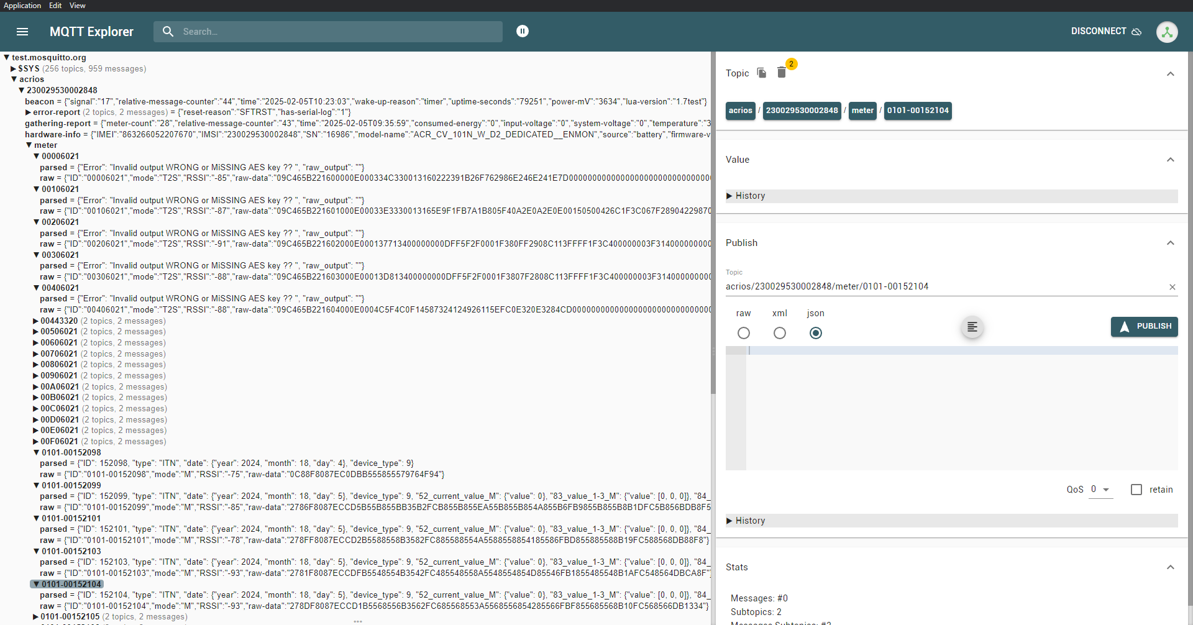Click the message payload editor area
The width and height of the screenshot is (1193, 625).
point(961,407)
